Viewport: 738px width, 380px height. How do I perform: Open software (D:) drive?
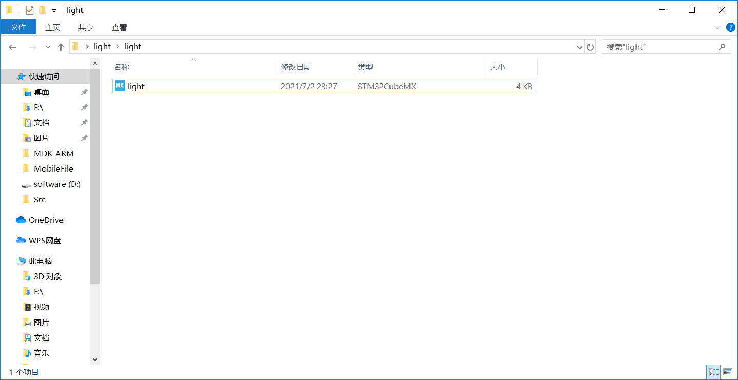pyautogui.click(x=57, y=184)
